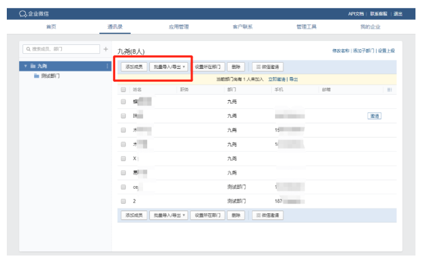The width and height of the screenshot is (425, 263).
Task: Click 立即邀请 in the yellow notice bar
Action: pos(277,79)
